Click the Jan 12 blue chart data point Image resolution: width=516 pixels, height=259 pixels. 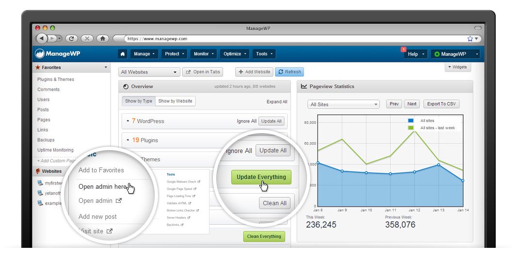click(x=414, y=171)
